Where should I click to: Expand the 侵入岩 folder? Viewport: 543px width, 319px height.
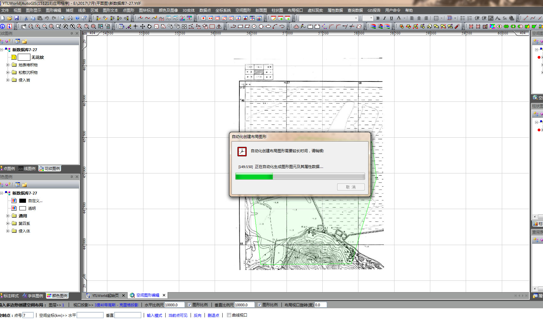pyautogui.click(x=8, y=80)
